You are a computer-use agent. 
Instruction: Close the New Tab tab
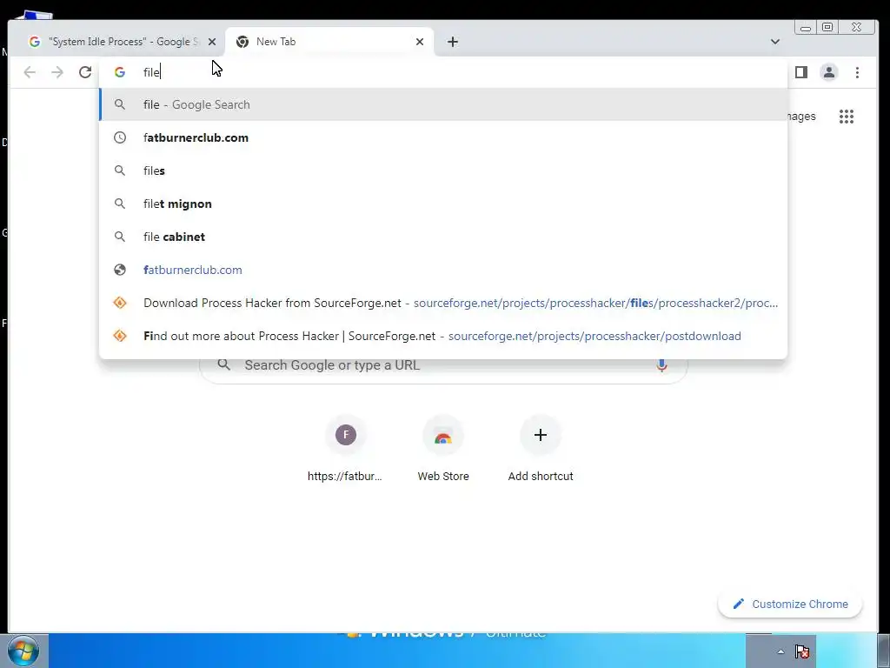(x=420, y=42)
